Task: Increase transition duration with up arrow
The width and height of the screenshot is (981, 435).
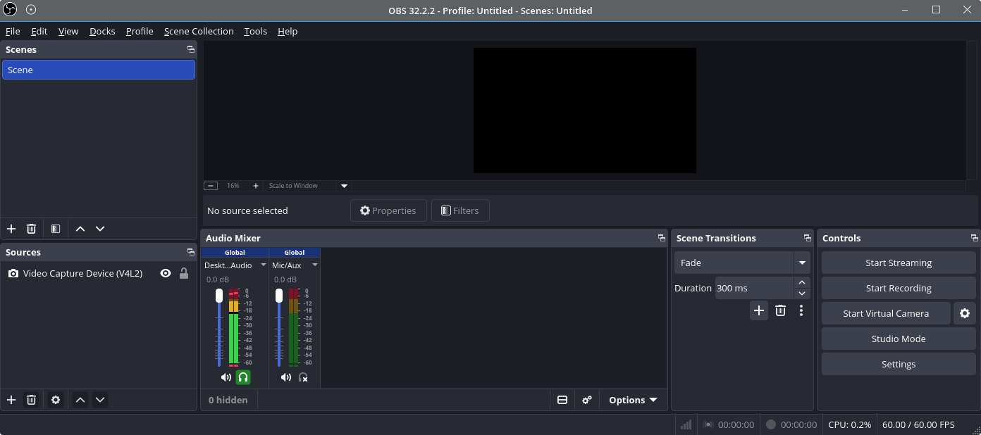Action: click(x=802, y=282)
